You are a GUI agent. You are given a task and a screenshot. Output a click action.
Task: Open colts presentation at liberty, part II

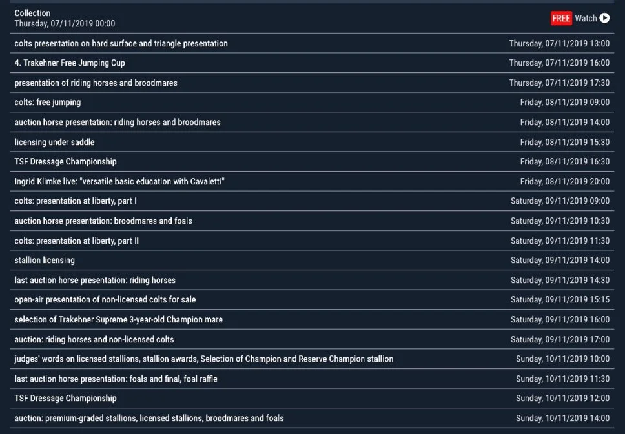[x=312, y=241]
